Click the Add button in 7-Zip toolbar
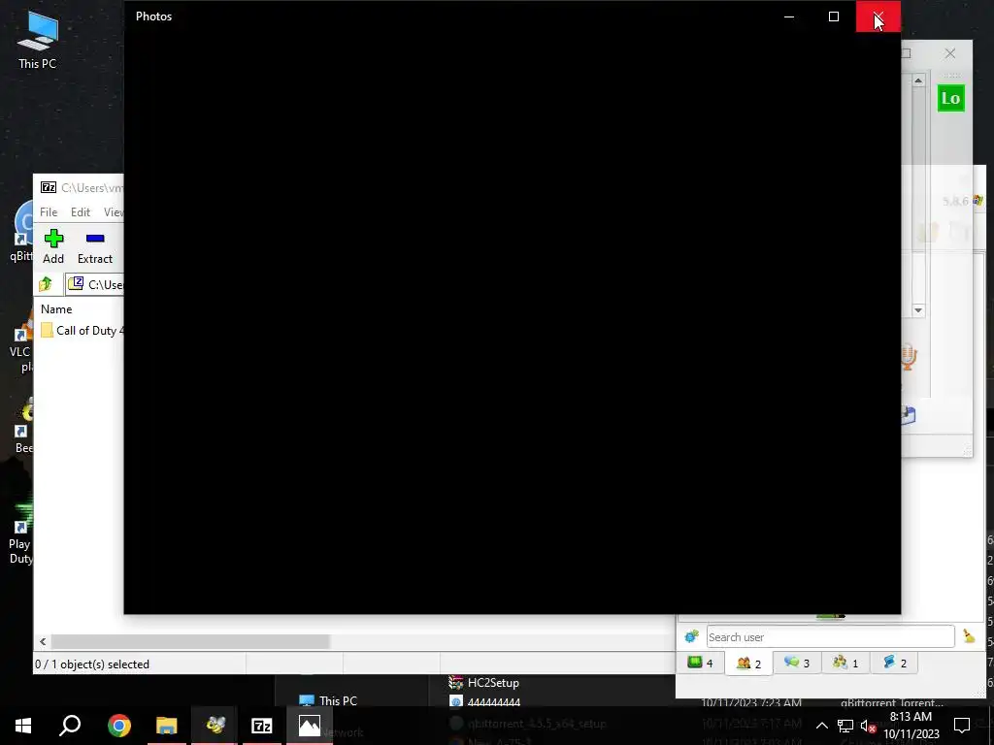 53,246
